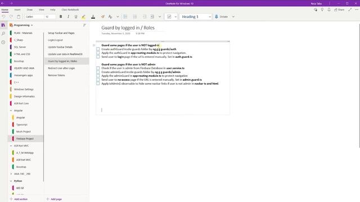The width and height of the screenshot is (360, 202).
Task: Check the 'Send user to login page' box
Action: coord(98,57)
